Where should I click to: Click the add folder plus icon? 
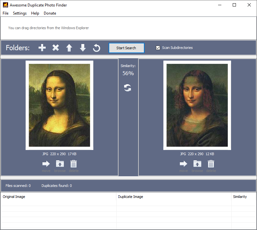pyautogui.click(x=42, y=48)
